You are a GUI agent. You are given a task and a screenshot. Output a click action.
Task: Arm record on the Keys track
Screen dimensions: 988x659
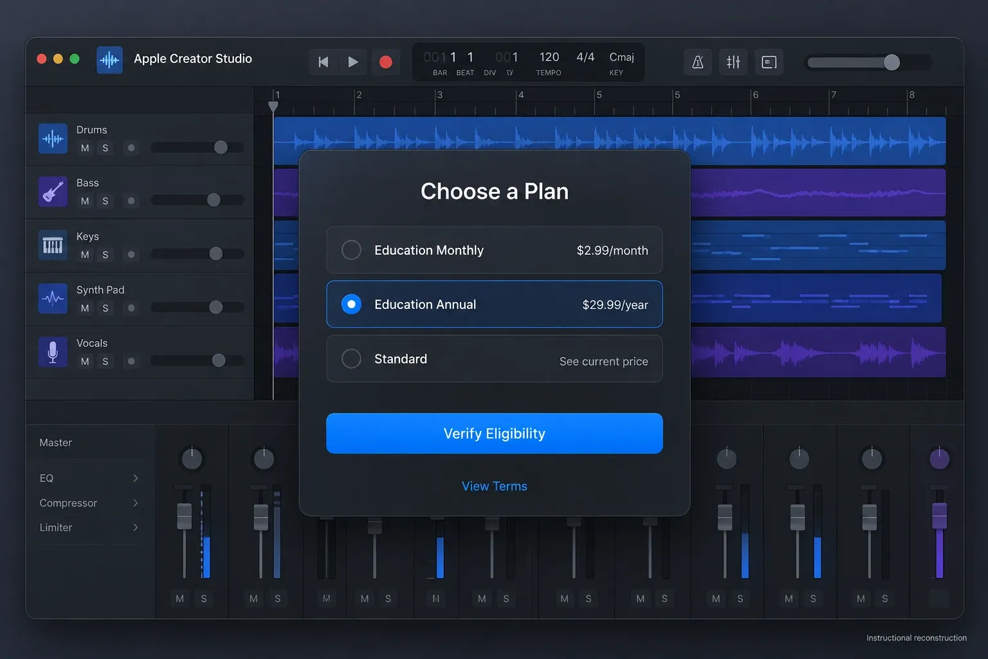[131, 255]
